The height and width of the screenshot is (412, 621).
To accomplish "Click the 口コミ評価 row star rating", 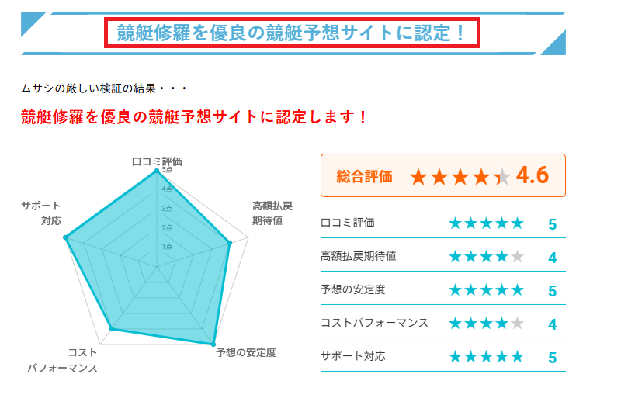I will point(487,223).
